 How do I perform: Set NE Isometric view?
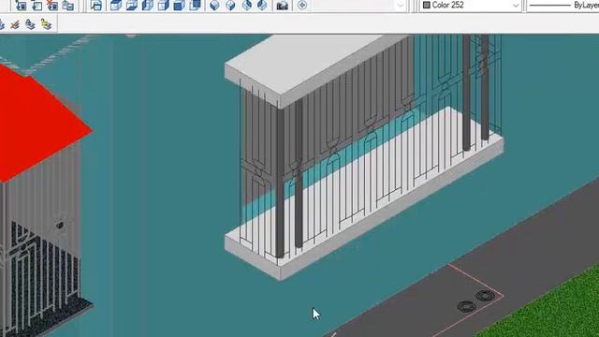tap(247, 5)
